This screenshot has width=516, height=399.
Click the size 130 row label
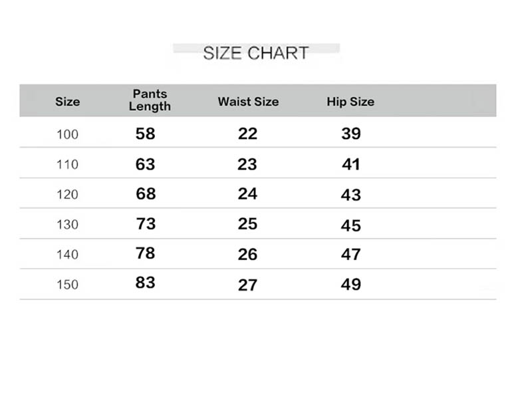(67, 224)
